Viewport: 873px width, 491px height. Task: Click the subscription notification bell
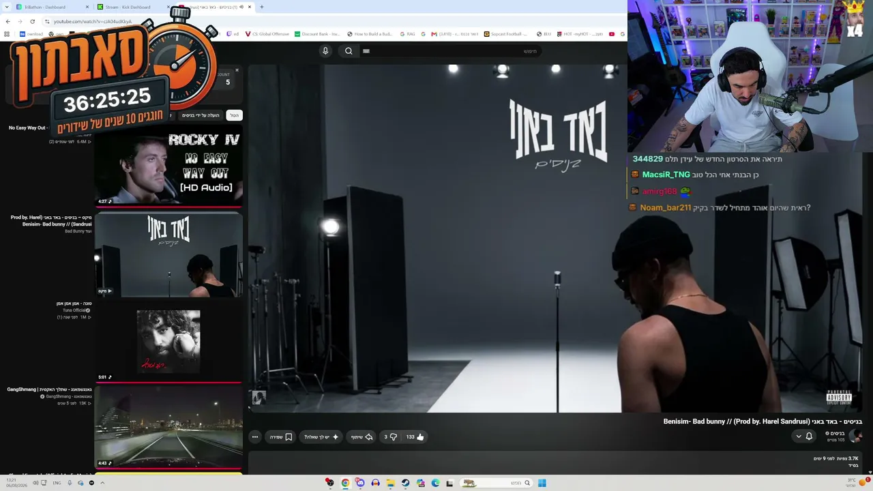[x=809, y=436]
